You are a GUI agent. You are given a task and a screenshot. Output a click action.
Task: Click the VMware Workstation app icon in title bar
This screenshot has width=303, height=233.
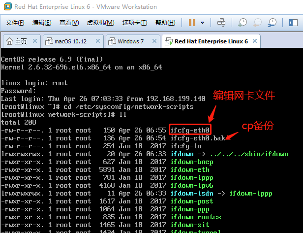coord(8,6)
